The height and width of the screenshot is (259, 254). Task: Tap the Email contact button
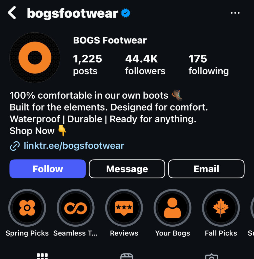pos(206,169)
